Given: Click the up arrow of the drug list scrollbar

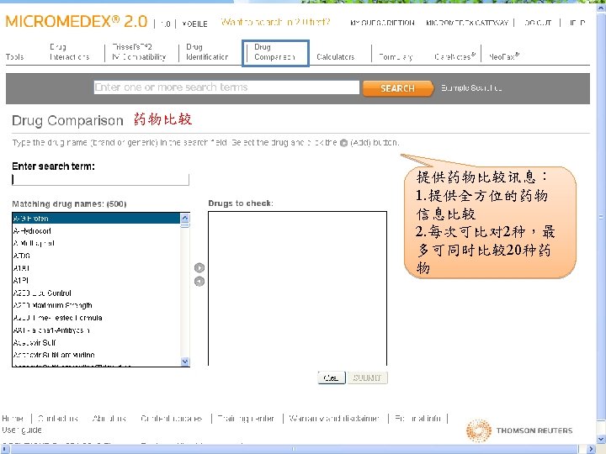Looking at the screenshot, I should click(x=184, y=218).
